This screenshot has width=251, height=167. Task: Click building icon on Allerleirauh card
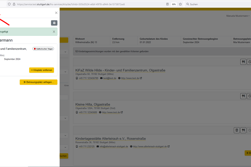tap(237, 130)
